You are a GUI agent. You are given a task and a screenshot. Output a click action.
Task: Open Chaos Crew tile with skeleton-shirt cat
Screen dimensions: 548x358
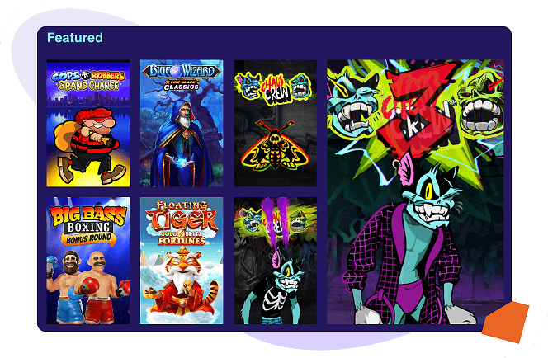click(275, 261)
